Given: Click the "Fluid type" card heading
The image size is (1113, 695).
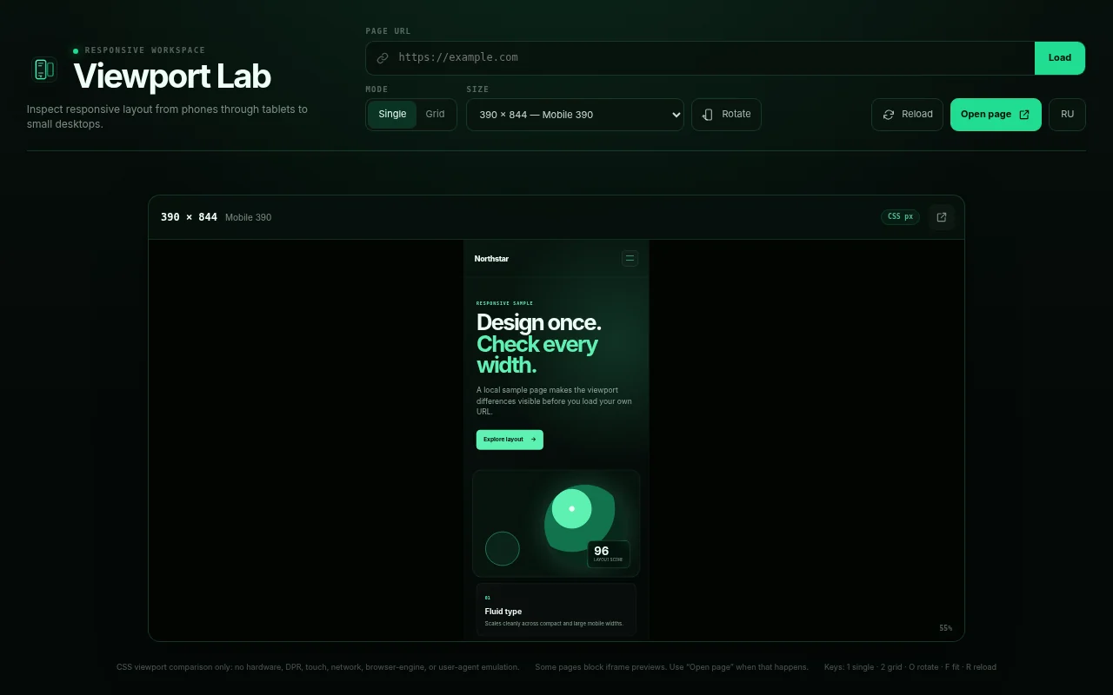Looking at the screenshot, I should coord(503,612).
